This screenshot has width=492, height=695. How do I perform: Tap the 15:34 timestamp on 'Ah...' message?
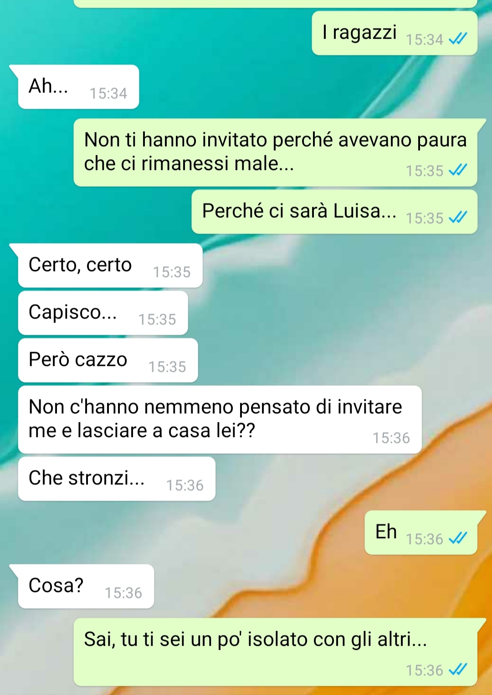[108, 93]
